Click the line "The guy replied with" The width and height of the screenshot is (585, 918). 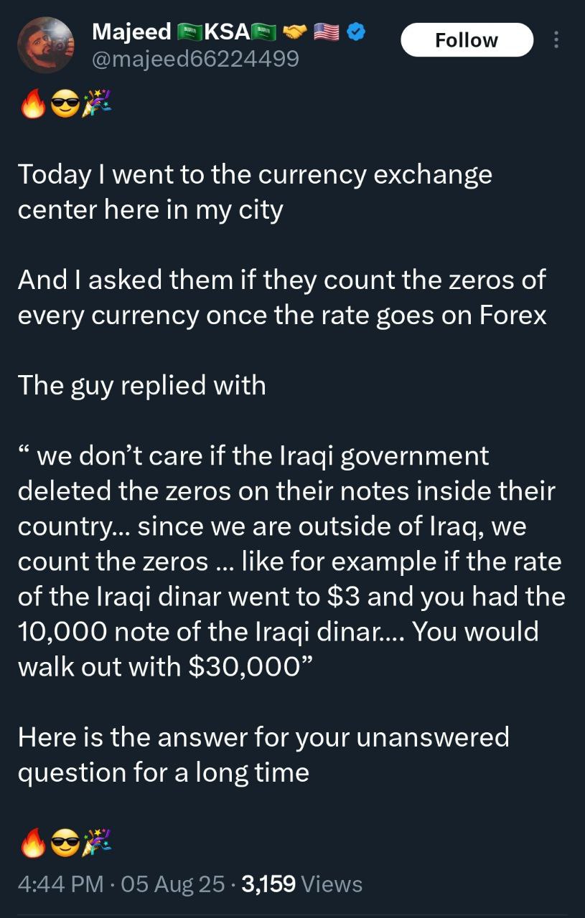[141, 385]
